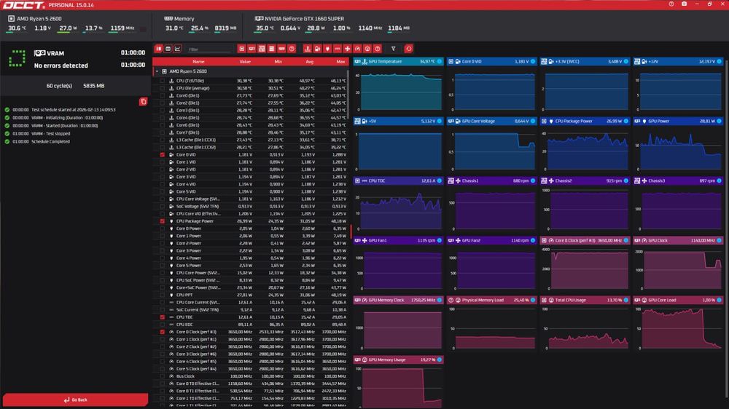Toggle the power sensor filter icon

[327, 49]
